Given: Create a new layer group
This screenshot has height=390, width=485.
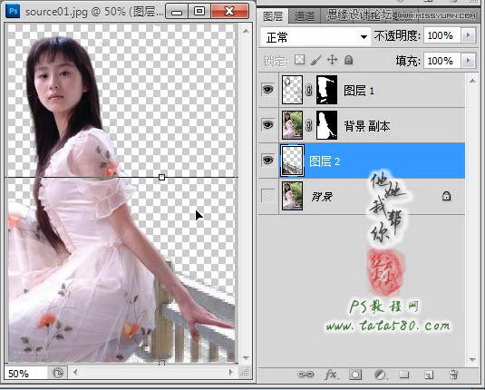Looking at the screenshot, I should [403, 375].
